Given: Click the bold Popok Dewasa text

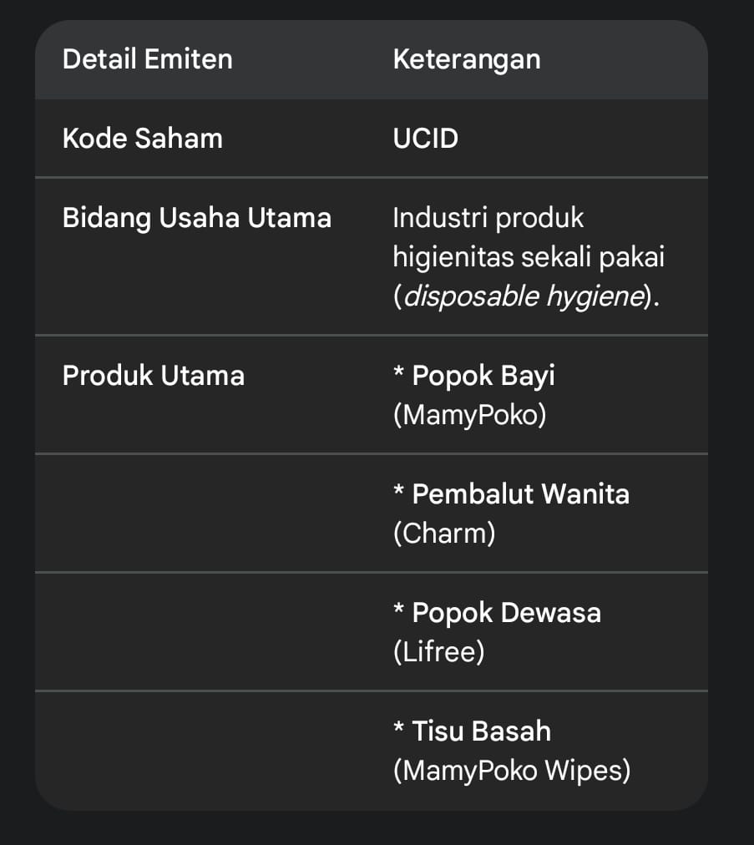Looking at the screenshot, I should point(506,613).
